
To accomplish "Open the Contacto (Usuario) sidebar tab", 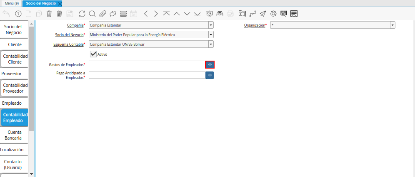I will [x=13, y=165].
